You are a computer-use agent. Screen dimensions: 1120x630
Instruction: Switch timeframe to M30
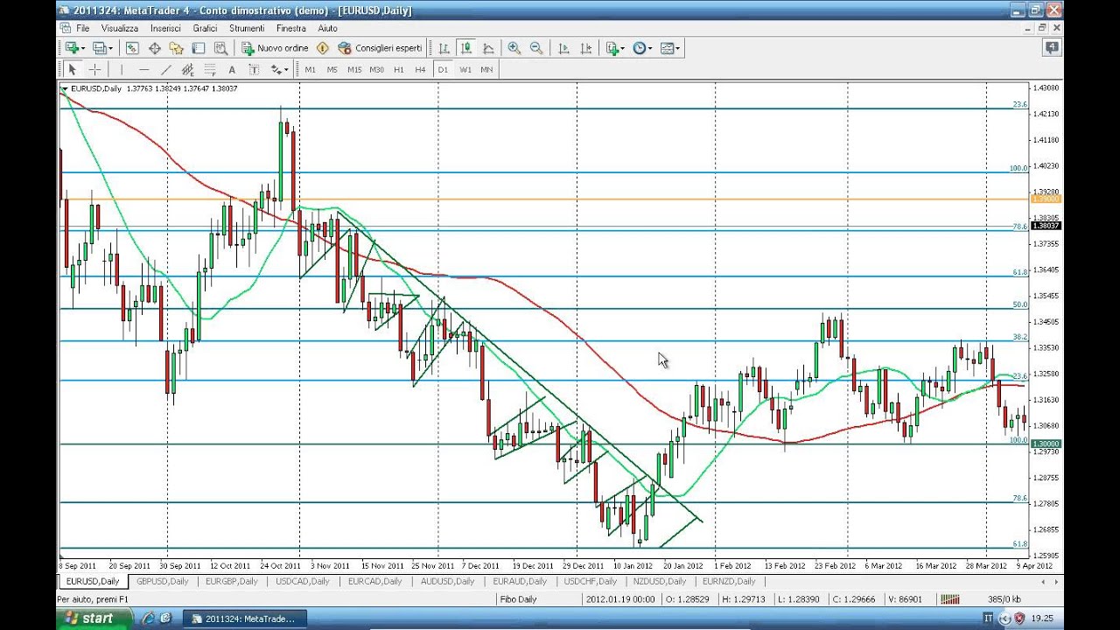377,69
